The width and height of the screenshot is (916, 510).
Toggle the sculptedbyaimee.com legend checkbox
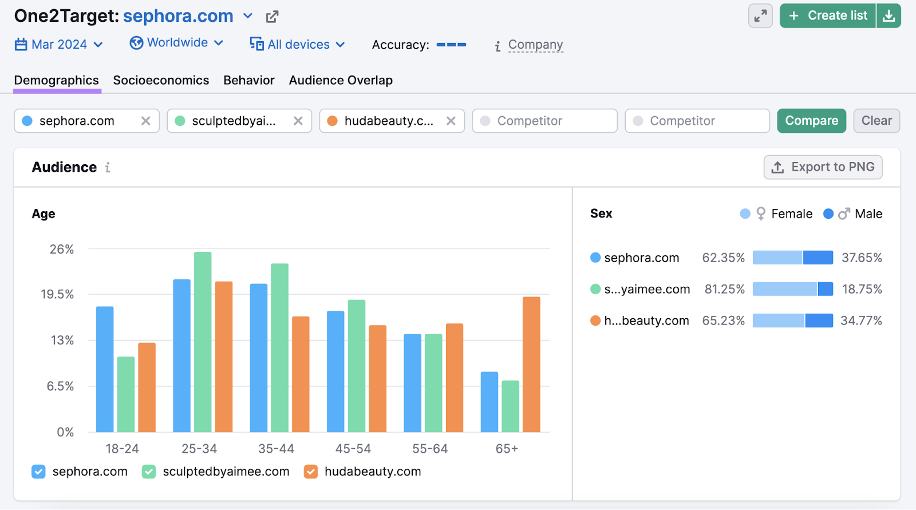[149, 472]
